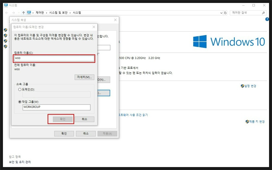Click the Windows 10 logo
The image size is (272, 170).
tap(229, 42)
